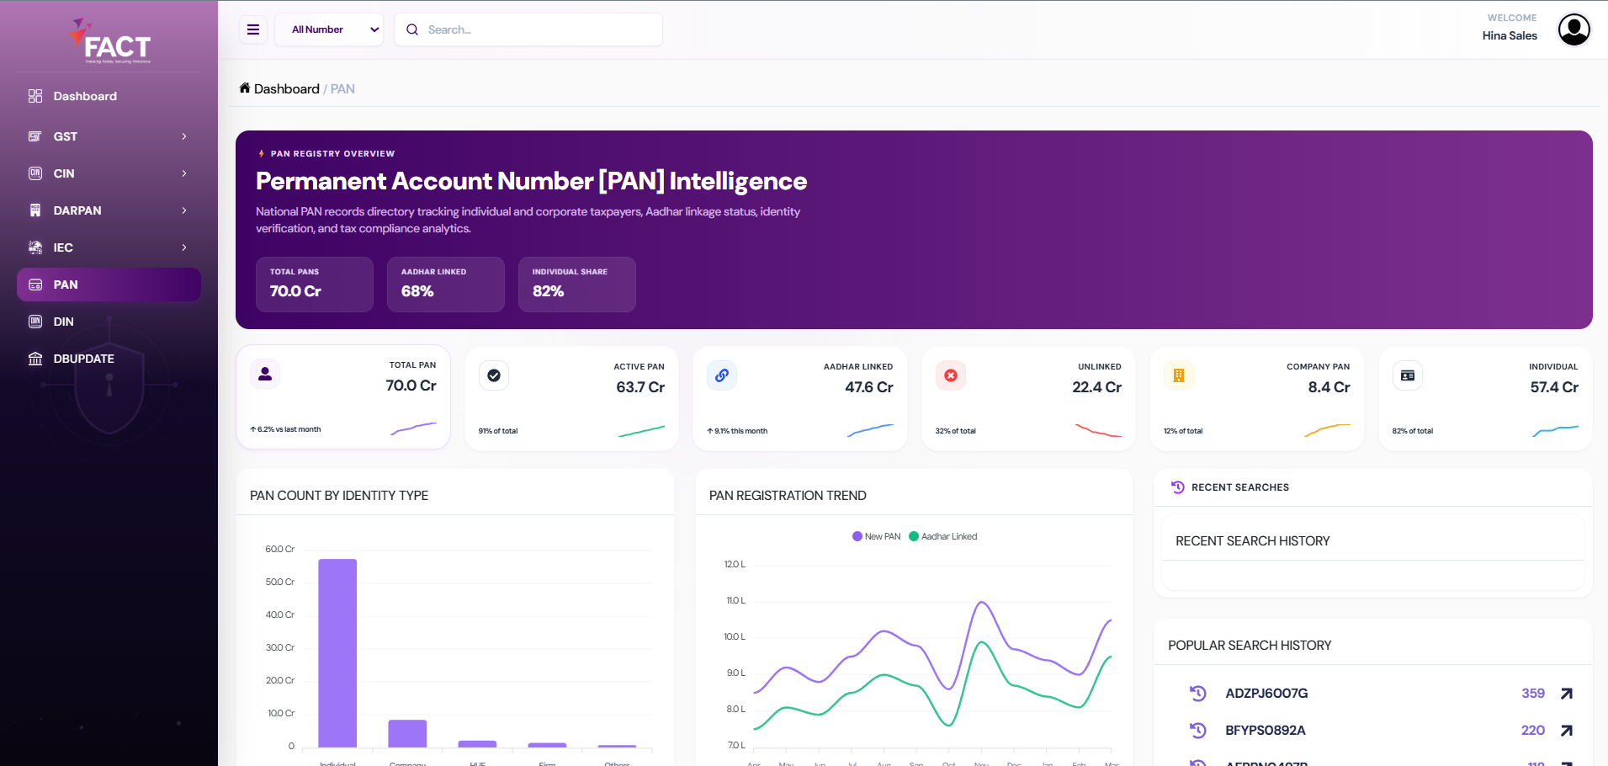The image size is (1608, 766).
Task: Click the PAN card icon in sidebar
Action: (35, 285)
